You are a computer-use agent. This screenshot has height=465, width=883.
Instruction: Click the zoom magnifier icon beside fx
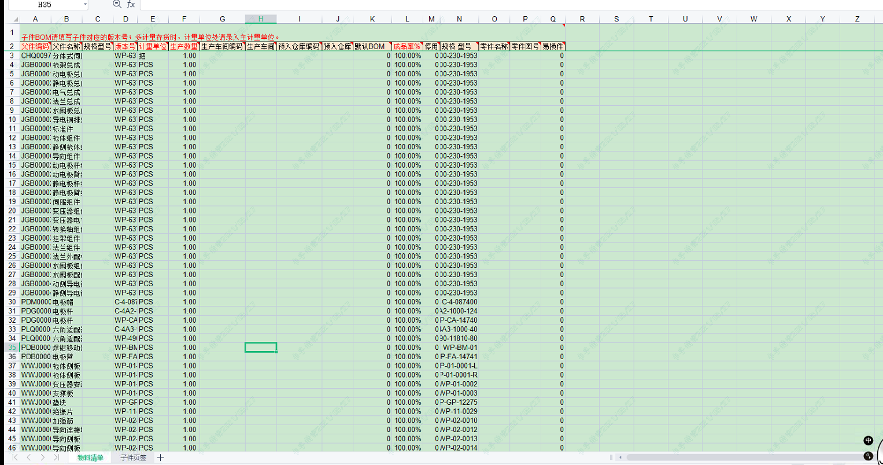coord(117,5)
